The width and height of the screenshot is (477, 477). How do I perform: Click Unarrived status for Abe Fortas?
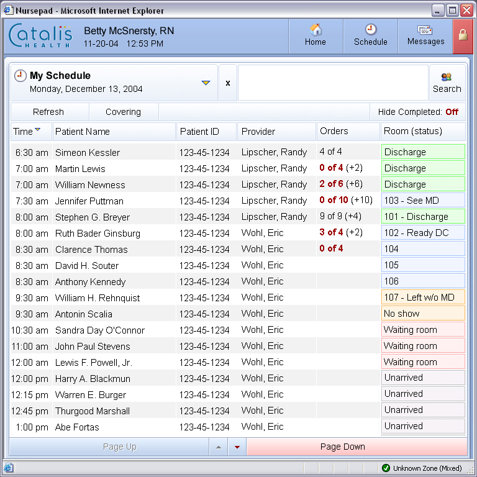(423, 426)
